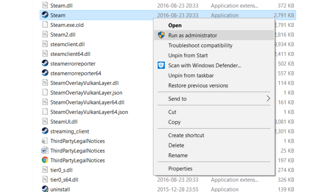Click the Steam.dll modified date 2016-08-23 20:33

coord(178,5)
